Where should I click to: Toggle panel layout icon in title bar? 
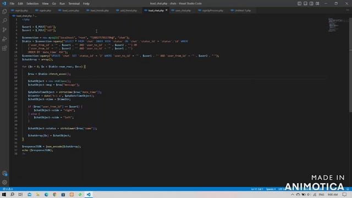(305, 3)
